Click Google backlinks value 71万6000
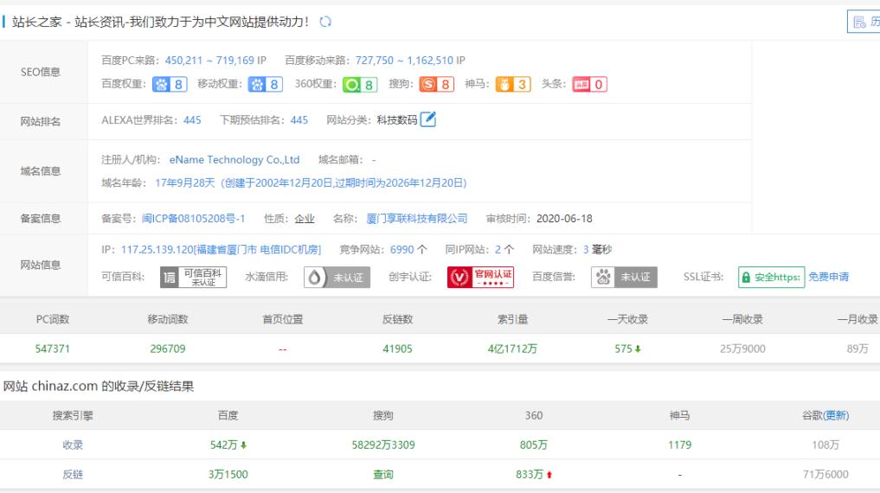Image resolution: width=880 pixels, height=493 pixels. tap(825, 475)
